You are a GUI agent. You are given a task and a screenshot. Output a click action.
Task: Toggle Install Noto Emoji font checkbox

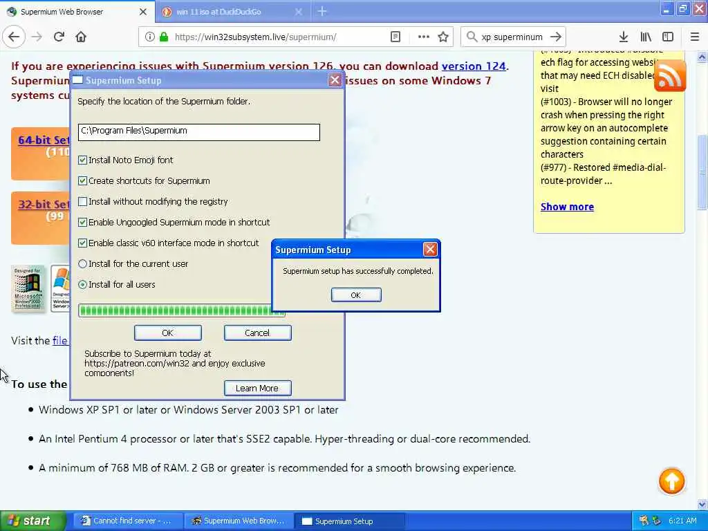(82, 160)
